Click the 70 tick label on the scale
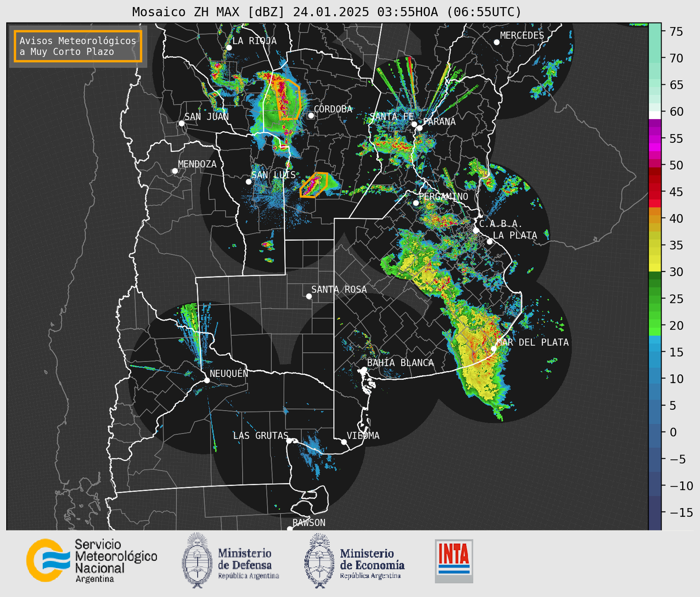Screen dimensions: 700x597 (676, 58)
